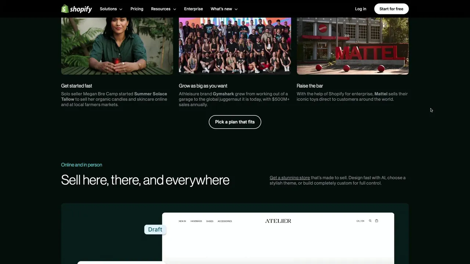Click the bold Mattel text in description
The width and height of the screenshot is (470, 264).
[x=381, y=94]
